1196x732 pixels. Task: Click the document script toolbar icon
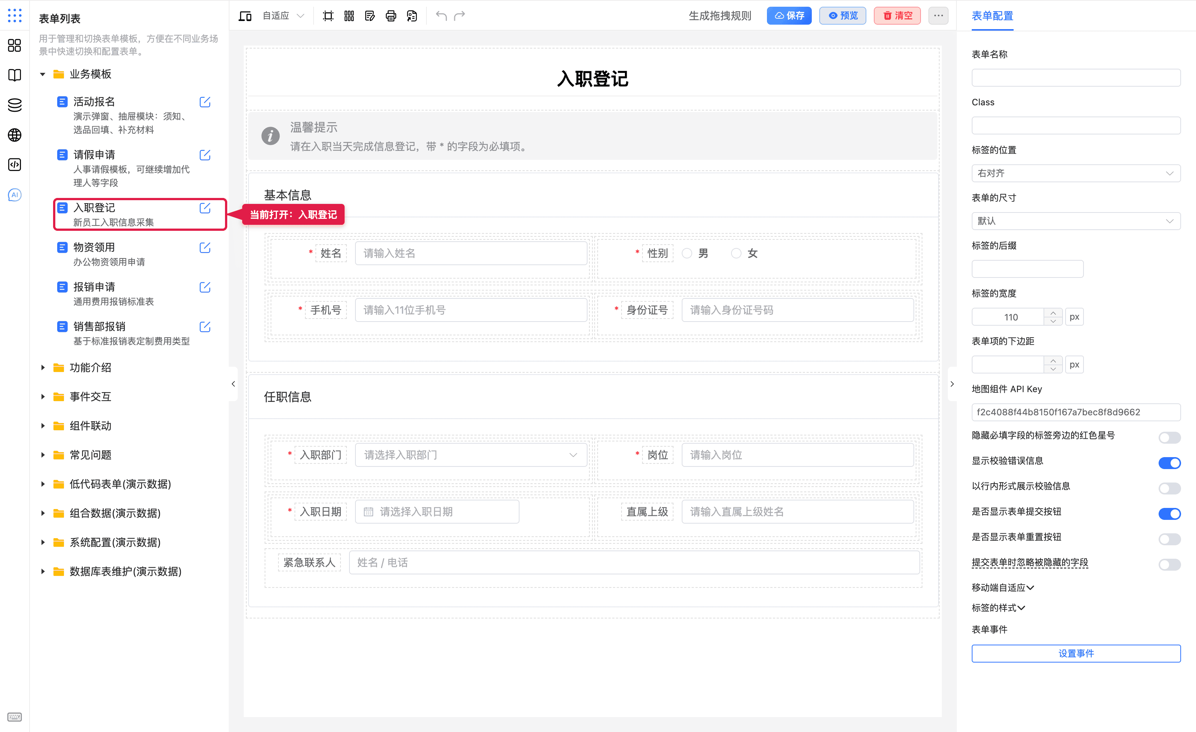click(411, 16)
